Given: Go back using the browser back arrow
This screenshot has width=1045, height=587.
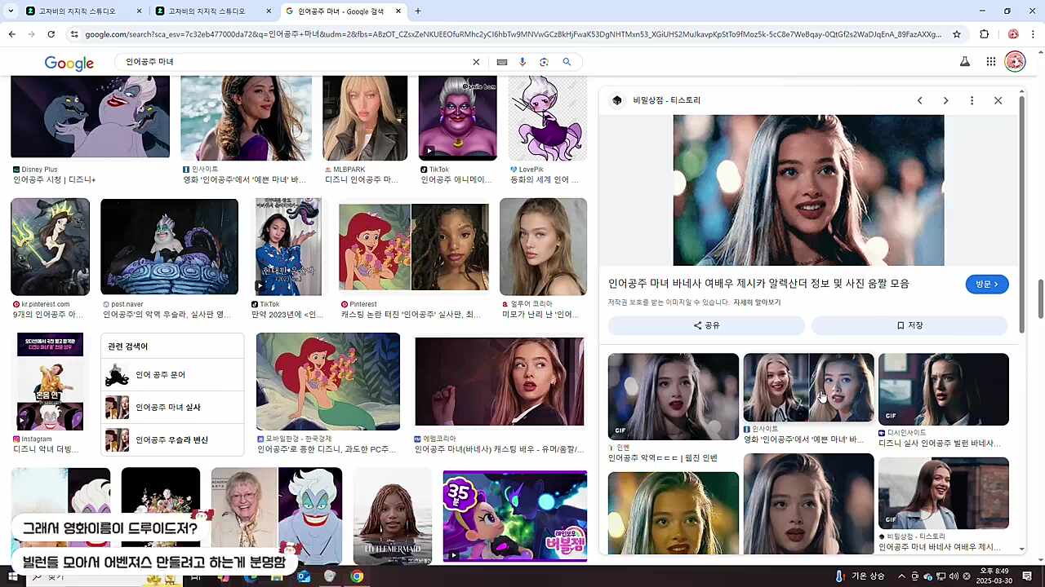Looking at the screenshot, I should 11,34.
